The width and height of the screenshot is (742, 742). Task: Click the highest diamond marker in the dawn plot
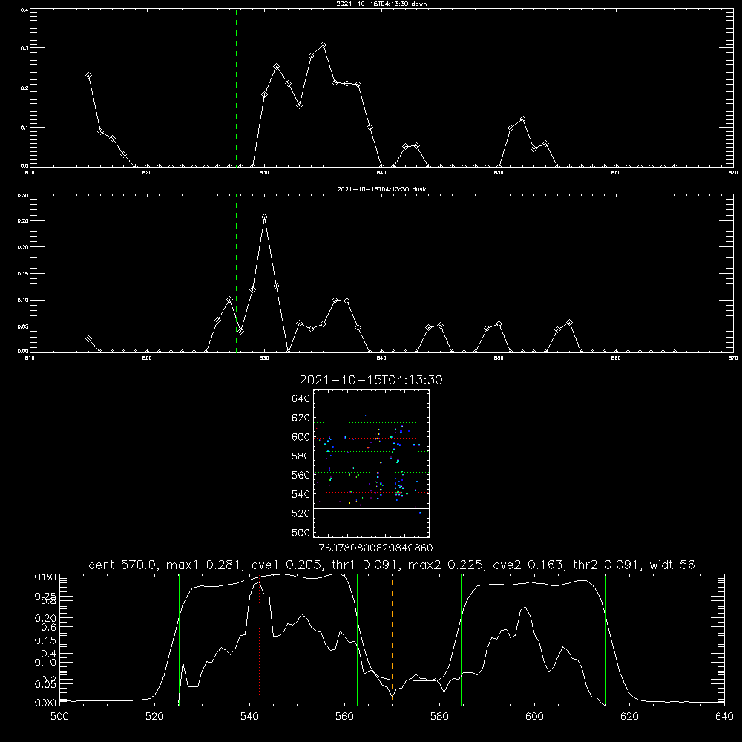pyautogui.click(x=324, y=45)
